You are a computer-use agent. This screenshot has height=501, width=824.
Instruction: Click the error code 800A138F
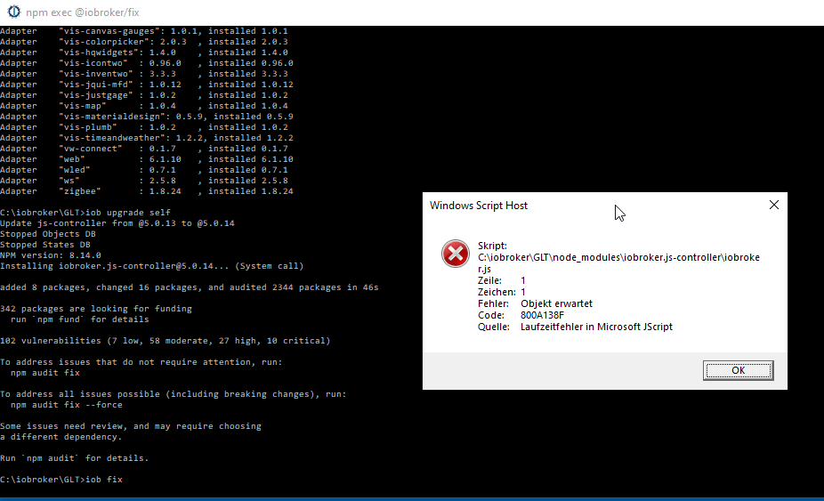click(542, 315)
